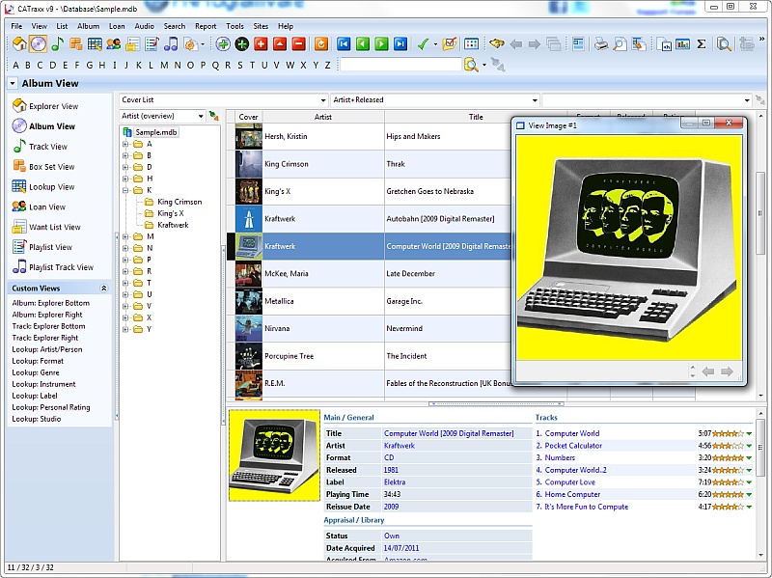Click the lookup table toolbar icon

point(95,44)
